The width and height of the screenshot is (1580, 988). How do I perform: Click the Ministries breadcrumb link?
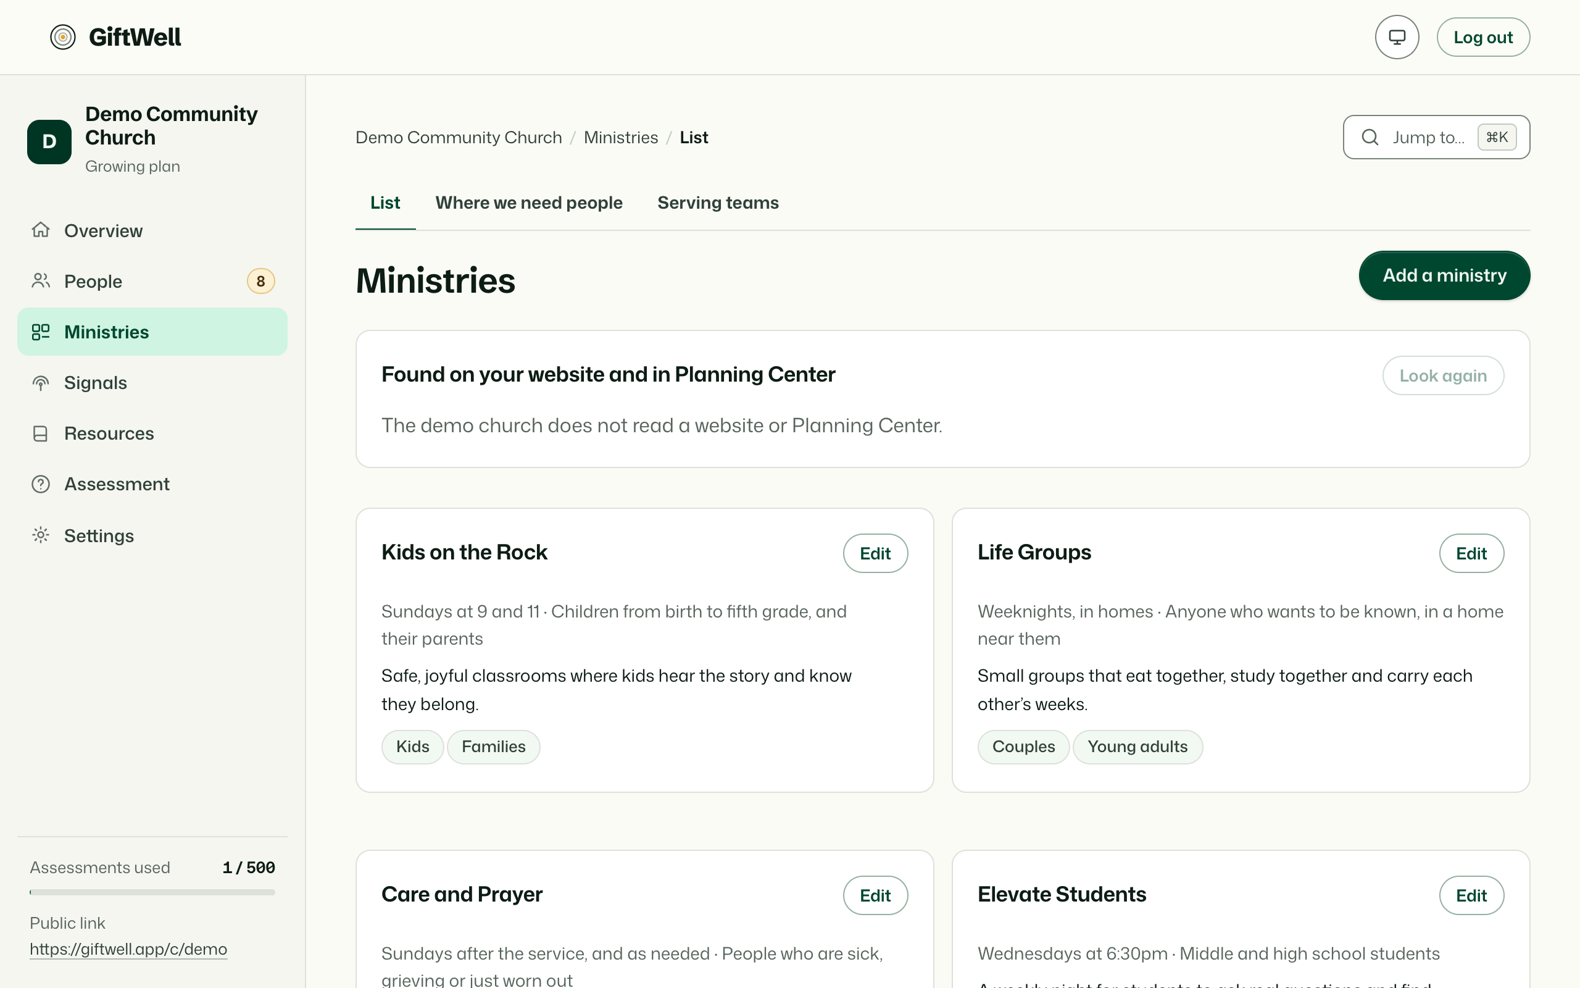[621, 137]
